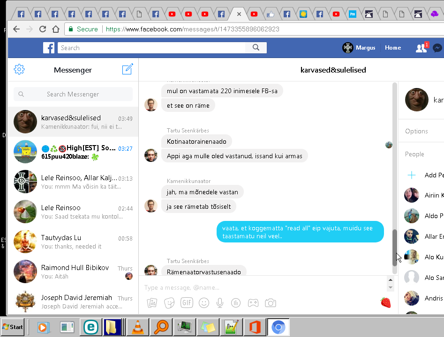Attach a photo or file

(152, 303)
